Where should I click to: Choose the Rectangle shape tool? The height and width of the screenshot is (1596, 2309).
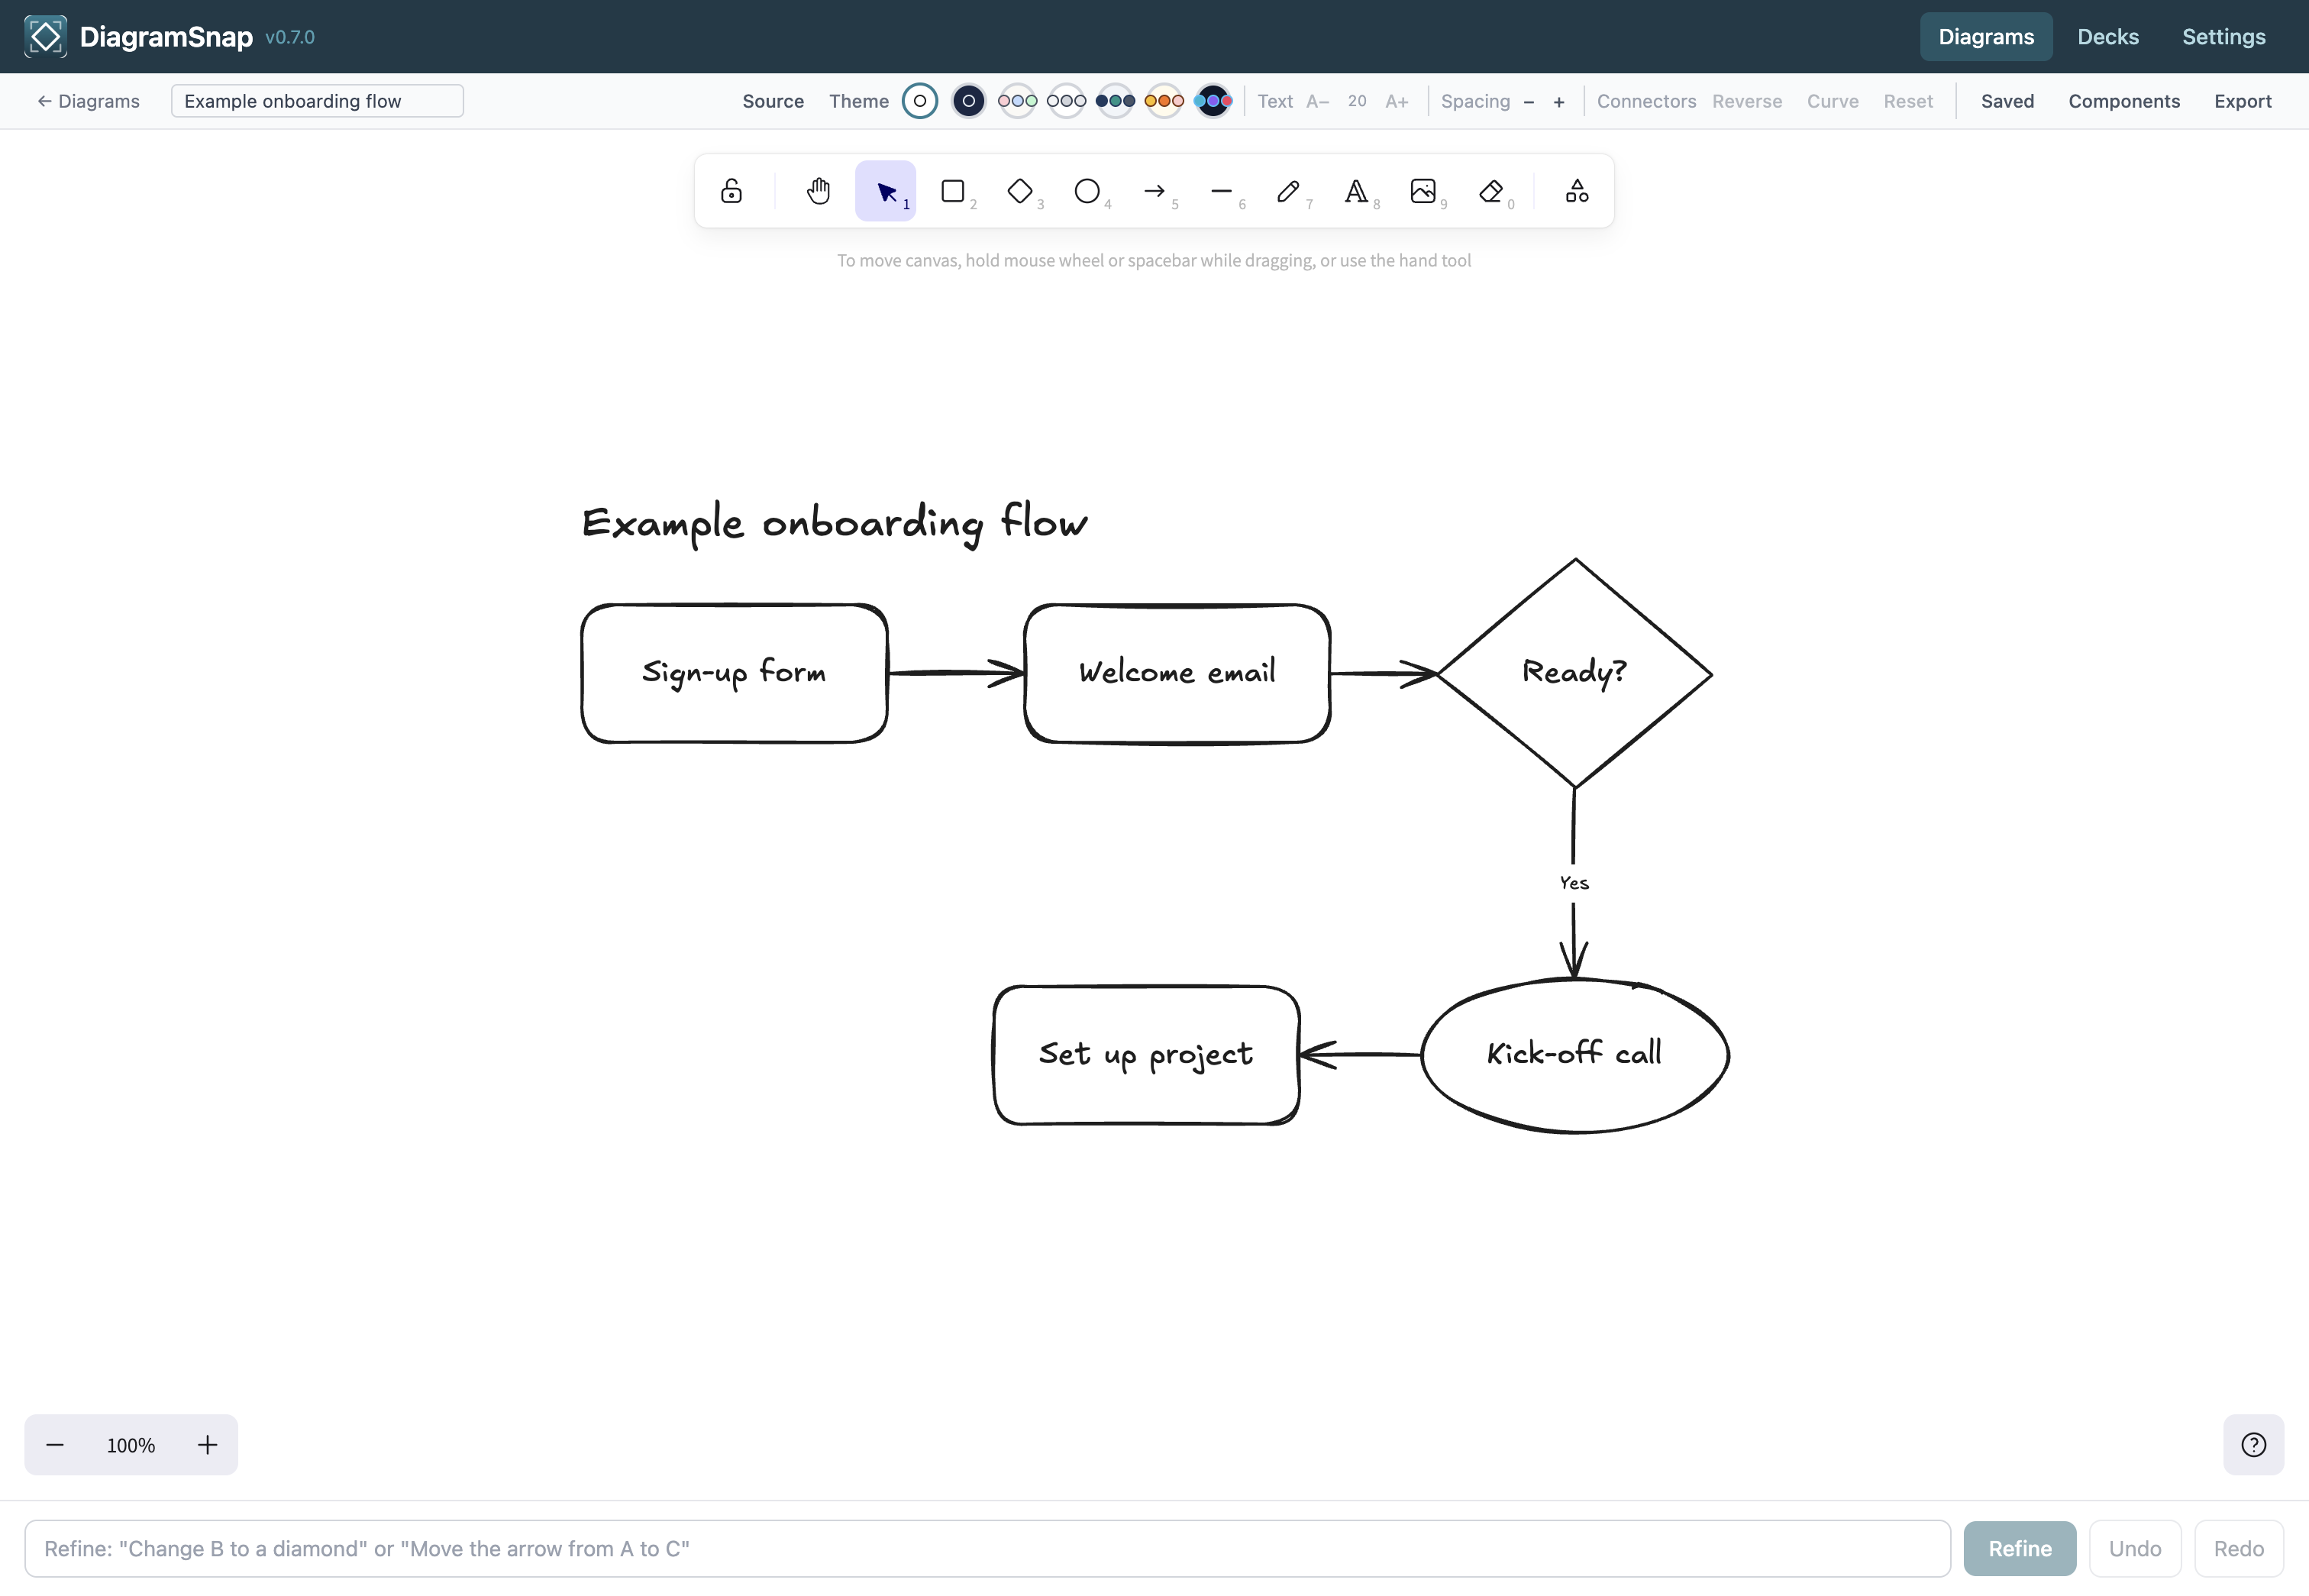point(953,191)
